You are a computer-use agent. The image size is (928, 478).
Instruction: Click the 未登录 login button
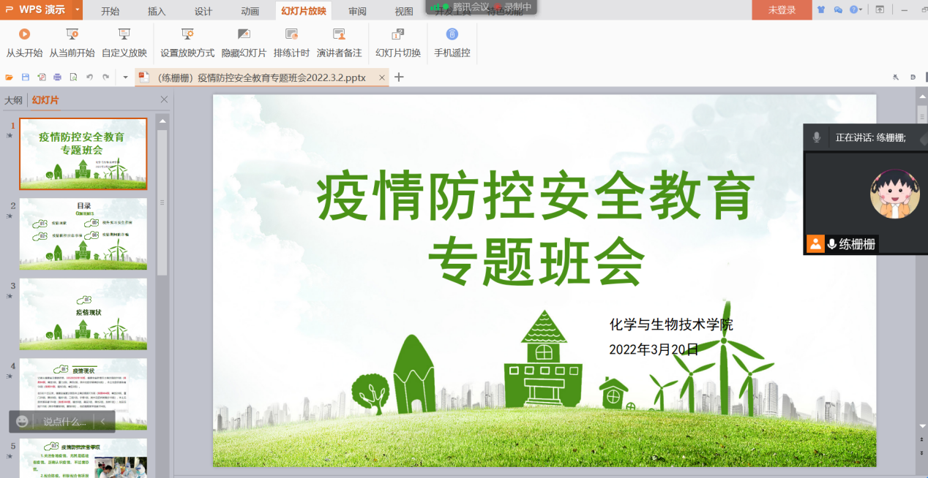point(782,10)
